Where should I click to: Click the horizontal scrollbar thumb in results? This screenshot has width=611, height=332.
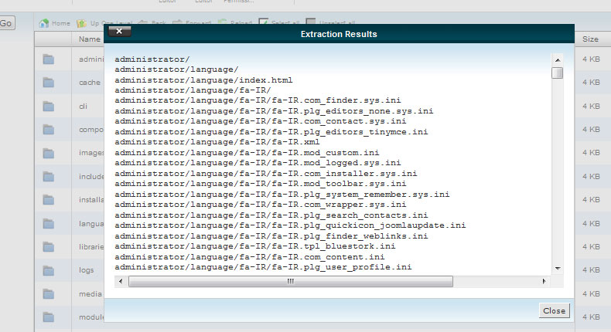click(290, 282)
